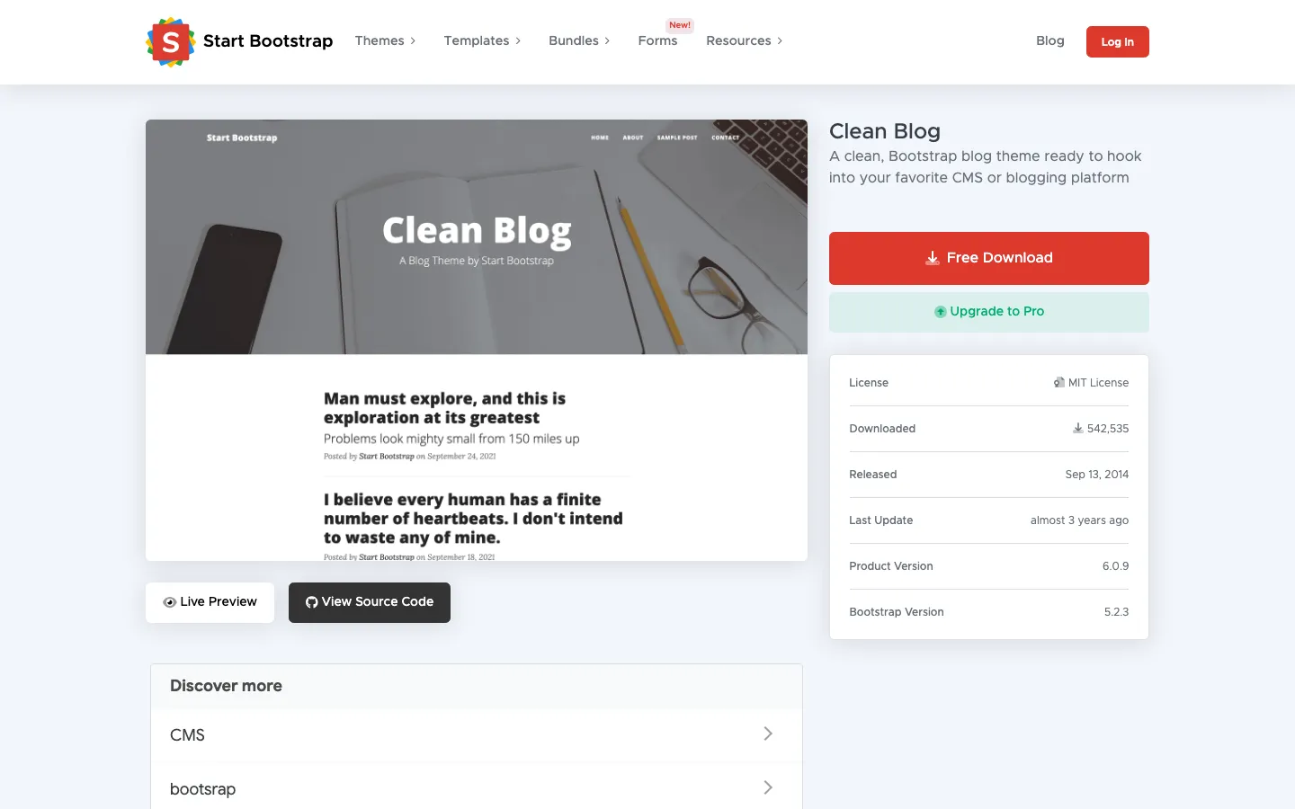Open the bootsrap discover row
Screen dimensions: 1295x809
click(x=477, y=788)
